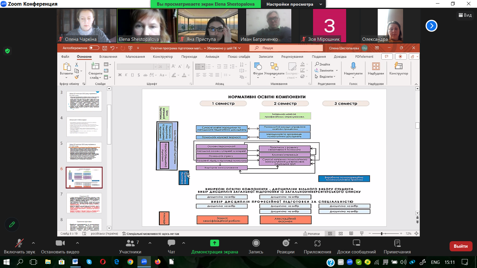Start slideshow from beginning icon
This screenshot has height=268, width=477.
point(130,48)
